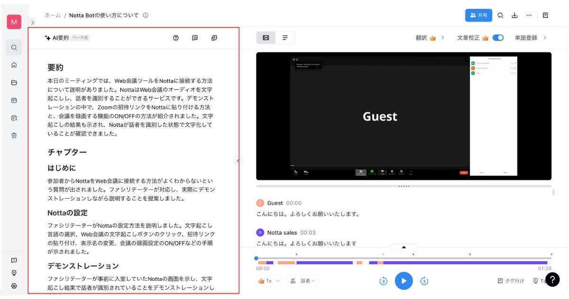Image resolution: width=569 pixels, height=299 pixels.
Task: Click the info icon beside the title
Action: (x=146, y=15)
